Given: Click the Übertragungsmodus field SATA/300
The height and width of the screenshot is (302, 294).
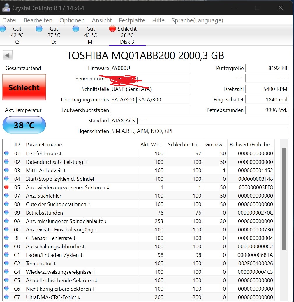Looking at the screenshot, I should (x=150, y=100).
